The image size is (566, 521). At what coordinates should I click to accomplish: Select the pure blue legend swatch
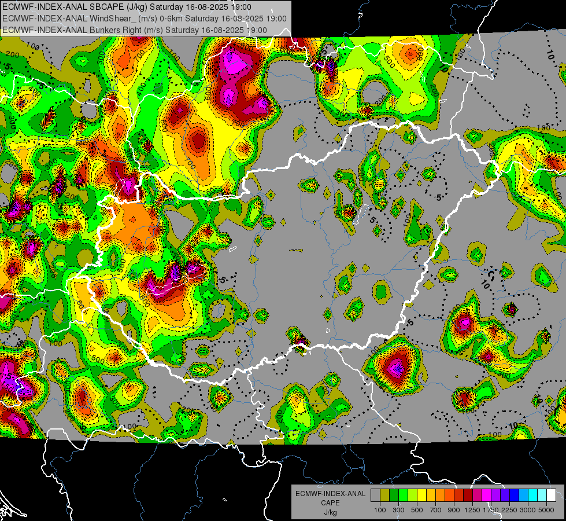point(515,495)
